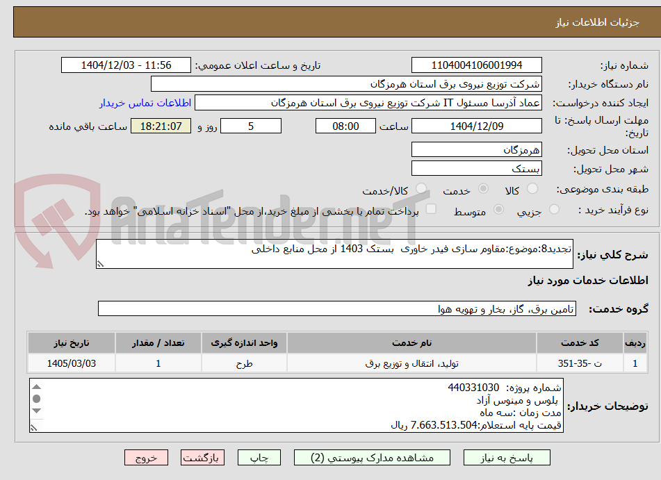This screenshot has width=661, height=480.
Task: Click the اطلاعات خدمات مورد نیاز heading
Action: [x=588, y=280]
